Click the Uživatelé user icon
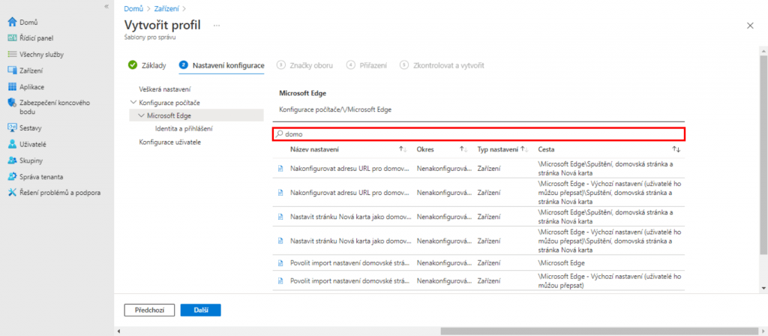Viewport: 768px width, 336px height. (x=12, y=143)
